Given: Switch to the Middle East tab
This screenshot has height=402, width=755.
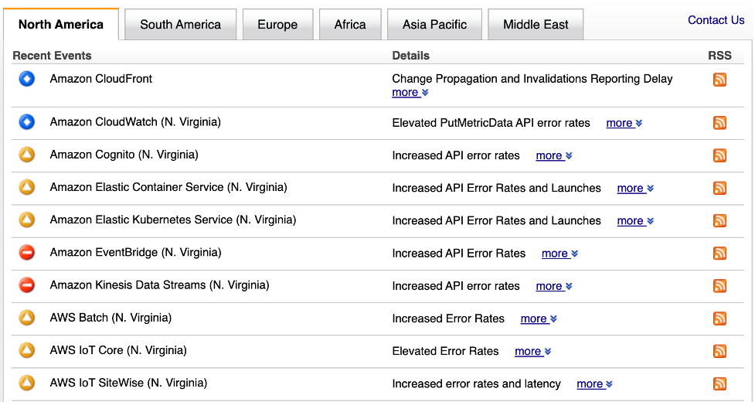Looking at the screenshot, I should (536, 25).
